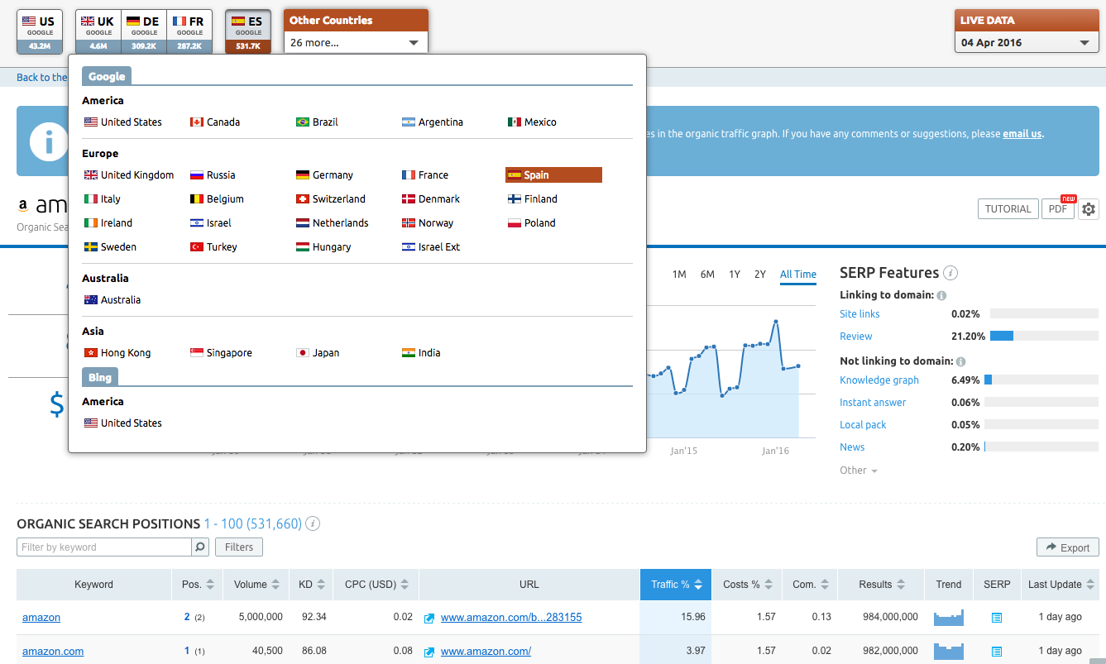Open the Knowledge graph link
Image resolution: width=1106 pixels, height=664 pixels.
coord(879,380)
